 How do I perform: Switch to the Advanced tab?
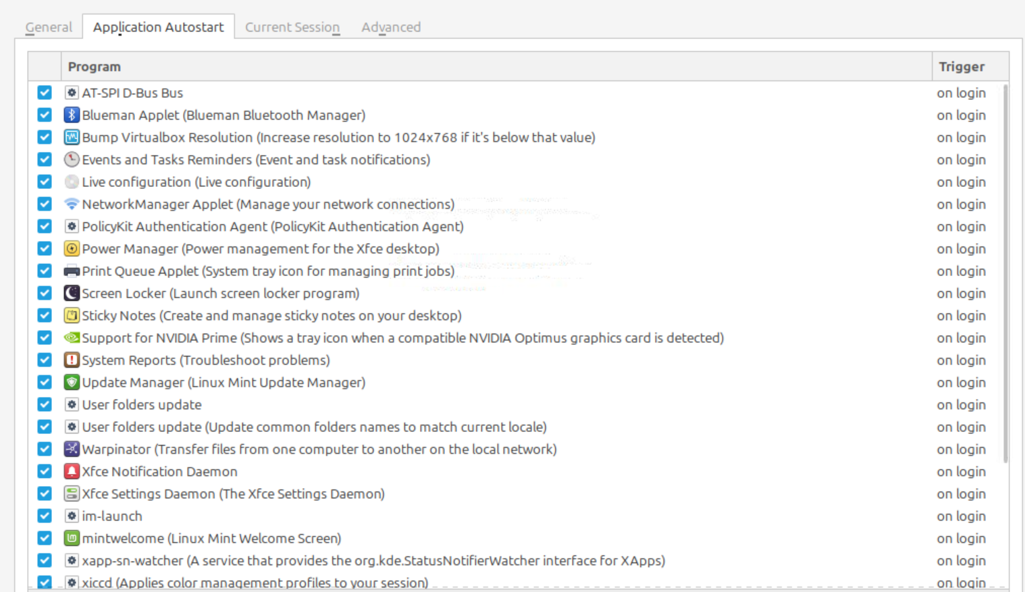coord(391,27)
